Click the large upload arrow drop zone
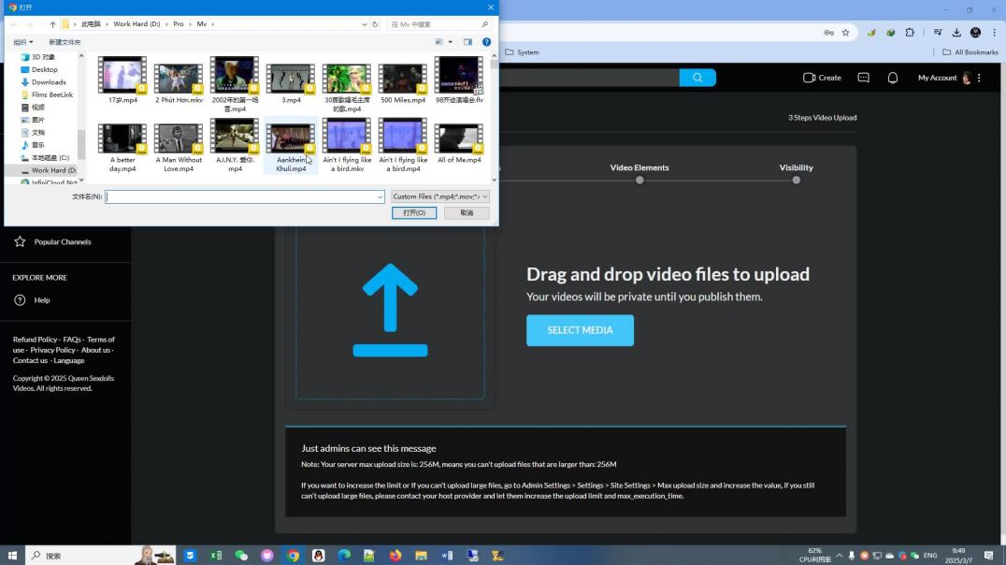The width and height of the screenshot is (1006, 565). (x=390, y=311)
